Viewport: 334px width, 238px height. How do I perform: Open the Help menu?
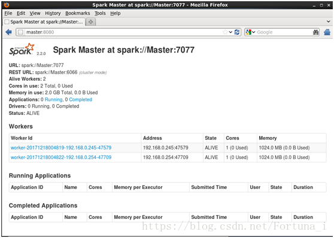(116, 13)
